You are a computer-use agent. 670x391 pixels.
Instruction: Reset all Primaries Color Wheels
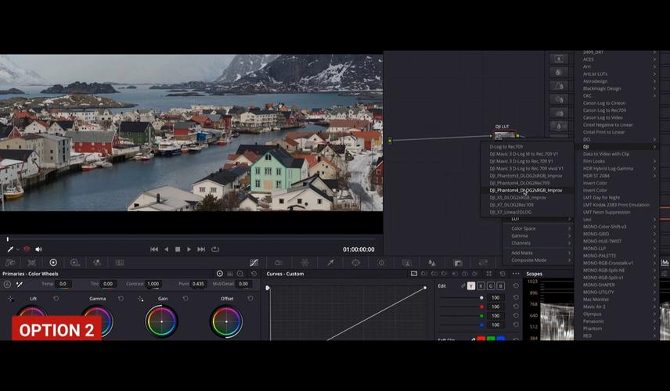pyautogui.click(x=254, y=274)
